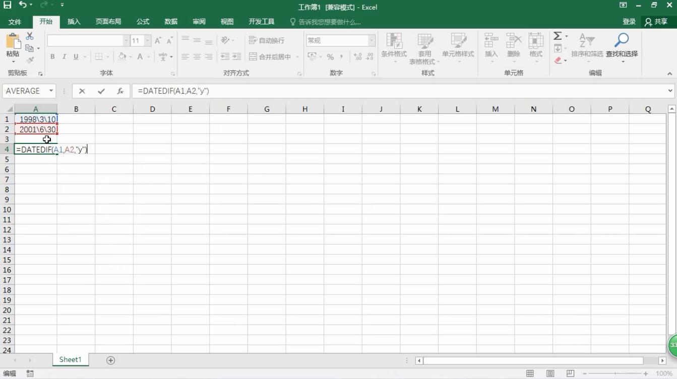Open the font name dropdown
The width and height of the screenshot is (677, 379).
(127, 41)
